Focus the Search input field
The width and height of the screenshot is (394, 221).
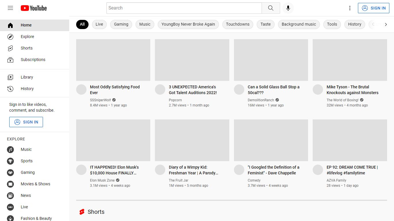tap(184, 8)
